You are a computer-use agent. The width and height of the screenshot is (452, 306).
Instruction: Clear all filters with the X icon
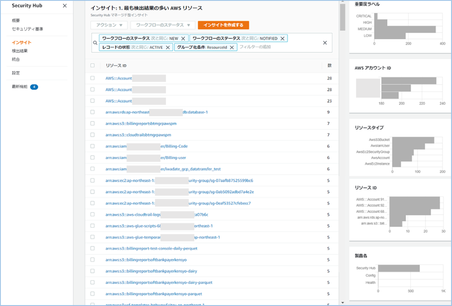coord(325,42)
